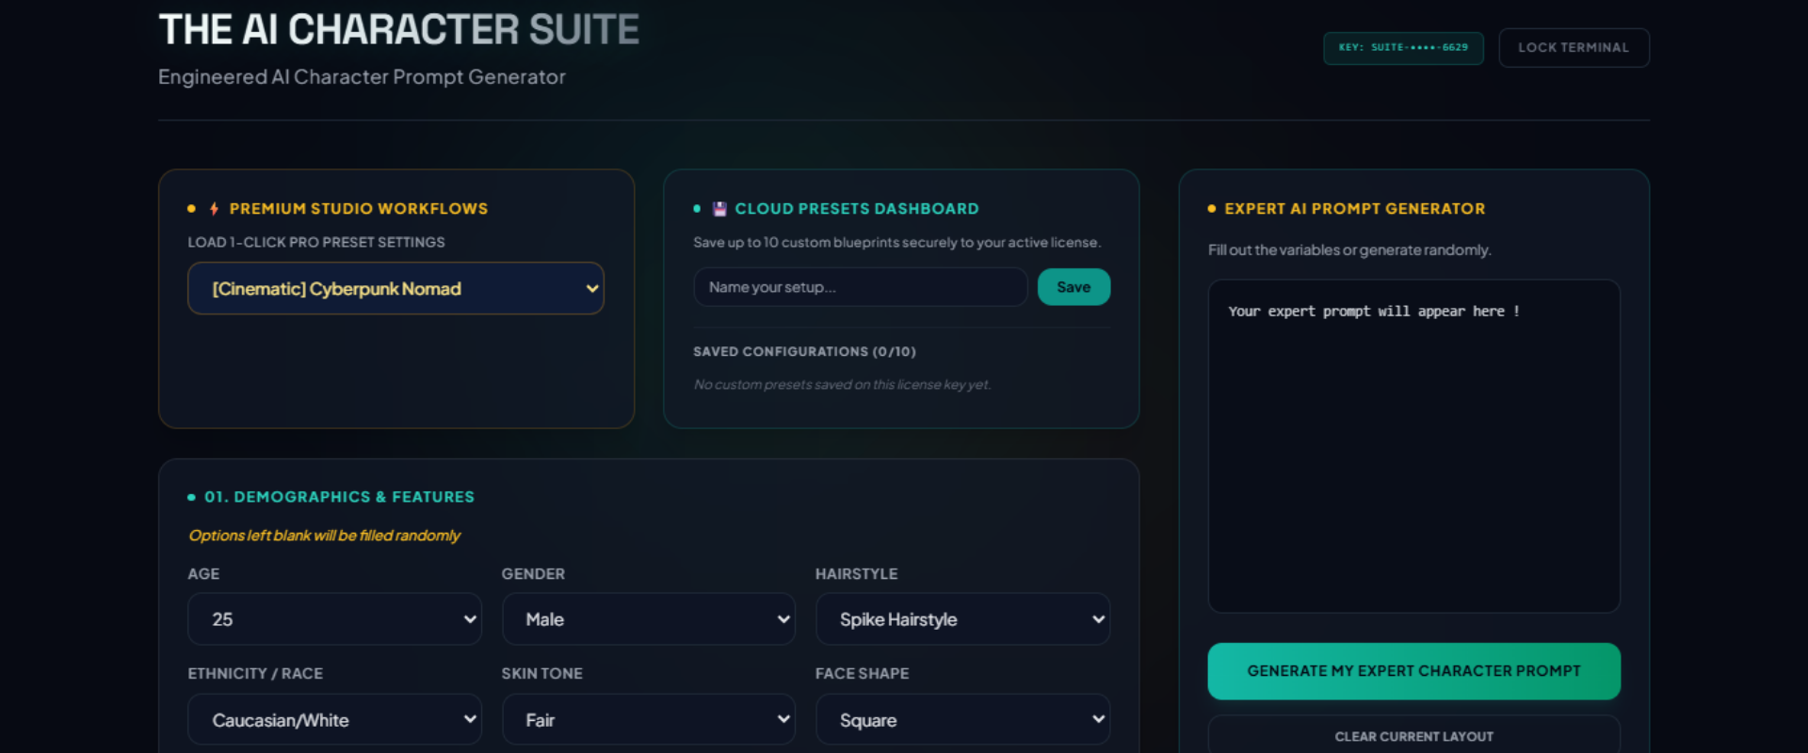1808x753 pixels.
Task: Click the note Options left blank filled randomly
Action: [x=324, y=536]
